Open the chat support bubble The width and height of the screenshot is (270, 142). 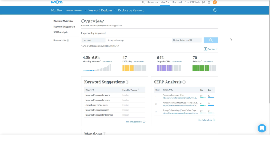tap(262, 128)
